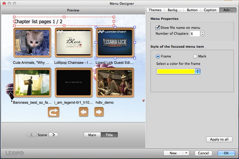Click the Apply to all button
Image resolution: width=239 pixels, height=159 pixels.
coord(219,140)
